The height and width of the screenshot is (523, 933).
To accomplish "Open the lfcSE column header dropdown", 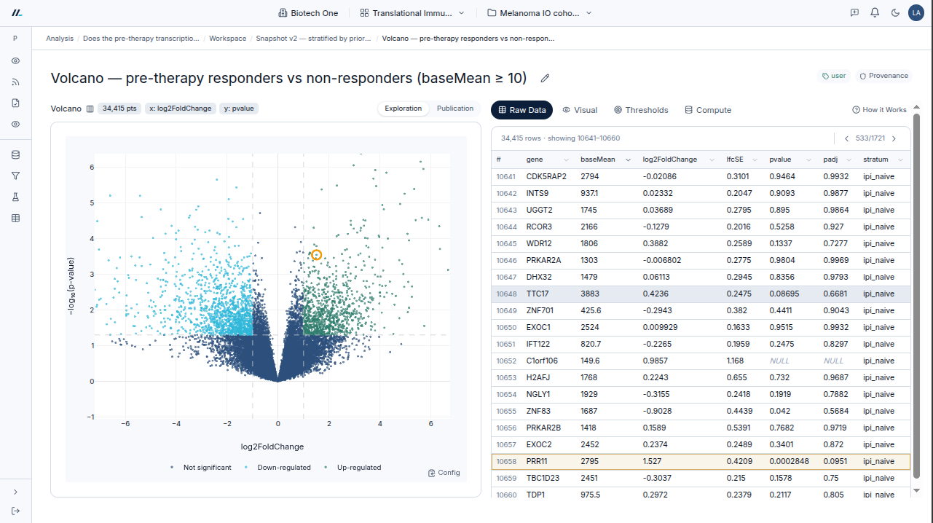I will pos(755,160).
